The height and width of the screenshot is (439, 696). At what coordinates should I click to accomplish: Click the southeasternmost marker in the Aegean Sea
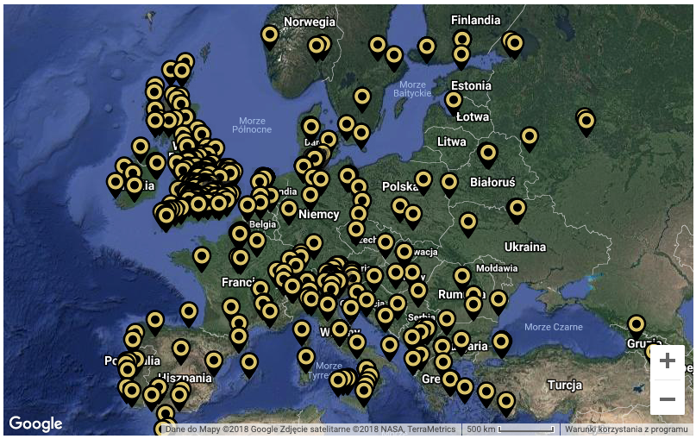[x=506, y=405]
